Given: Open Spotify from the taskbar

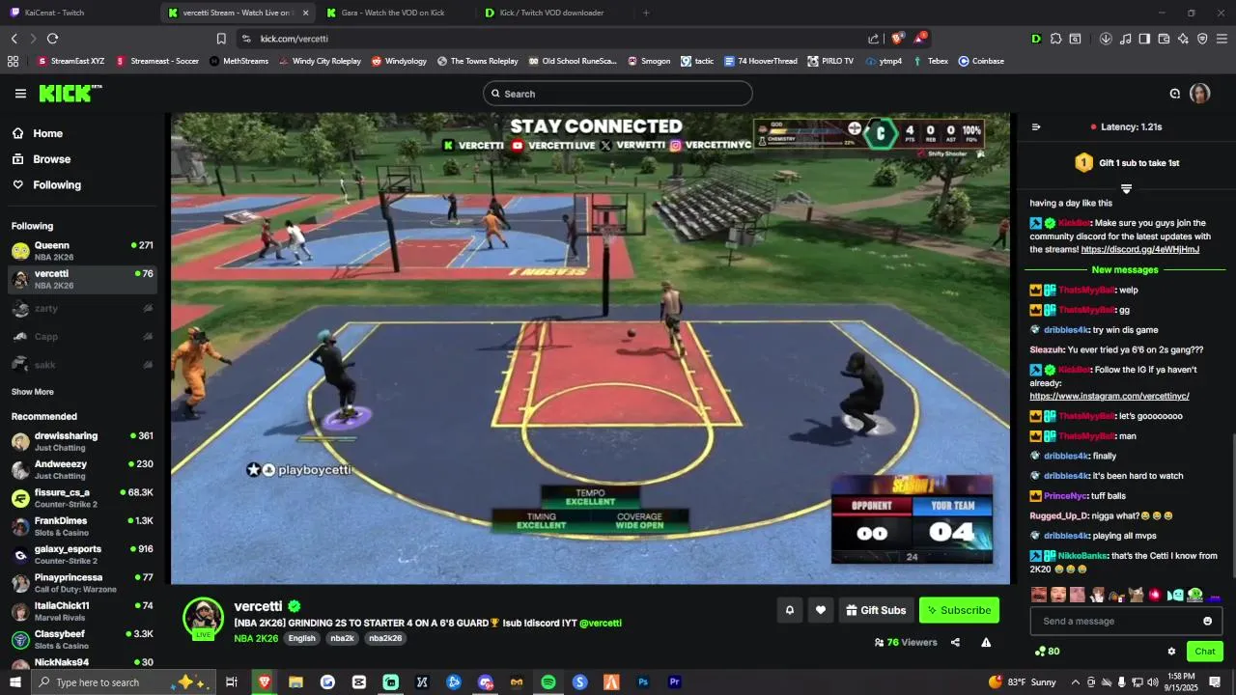Looking at the screenshot, I should point(548,682).
